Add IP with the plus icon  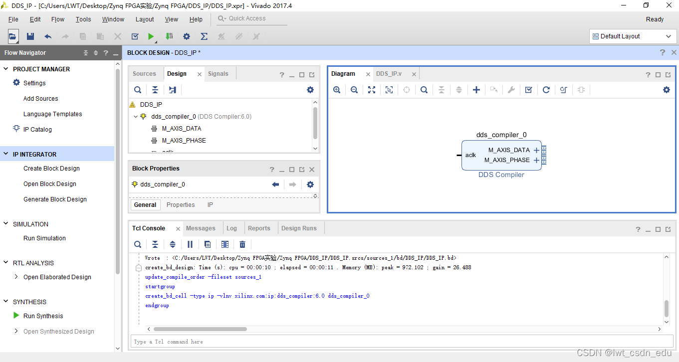[x=476, y=90]
